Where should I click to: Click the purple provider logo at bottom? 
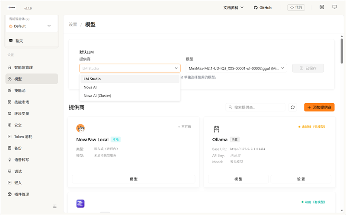tap(80, 203)
